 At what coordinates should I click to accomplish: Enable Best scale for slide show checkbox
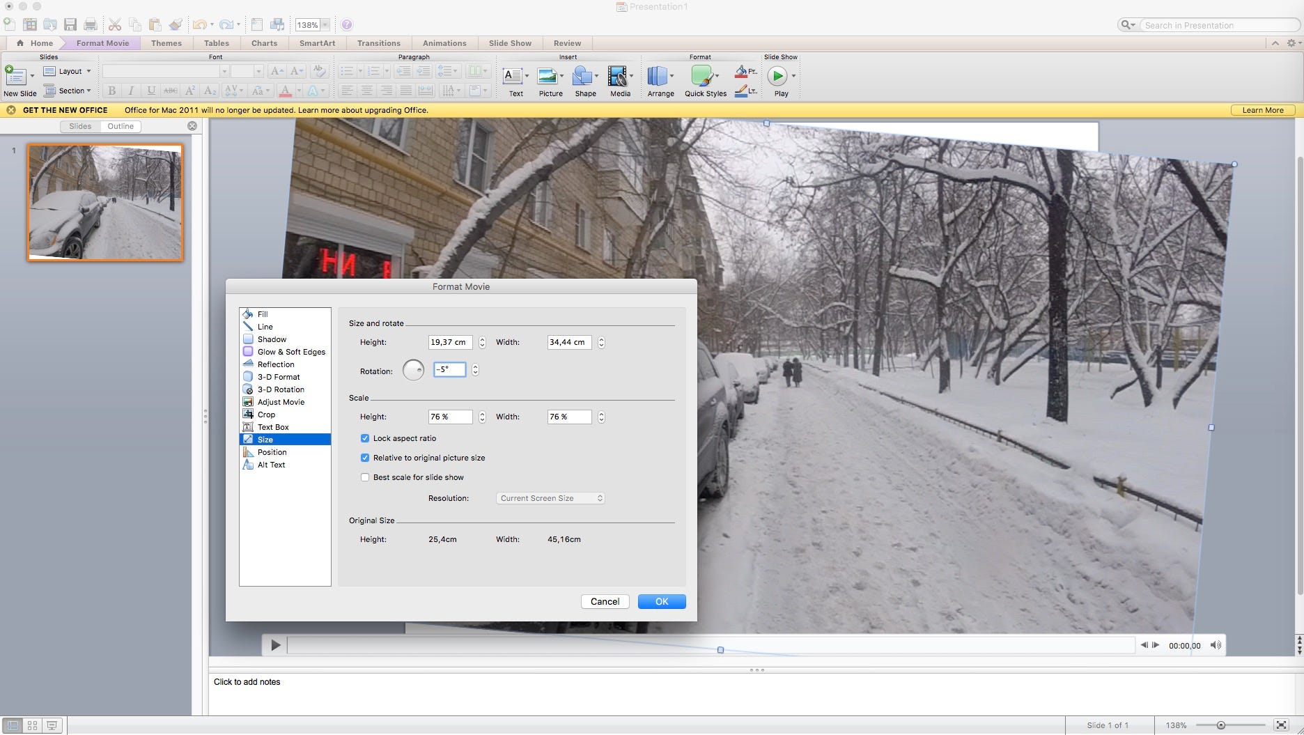365,477
